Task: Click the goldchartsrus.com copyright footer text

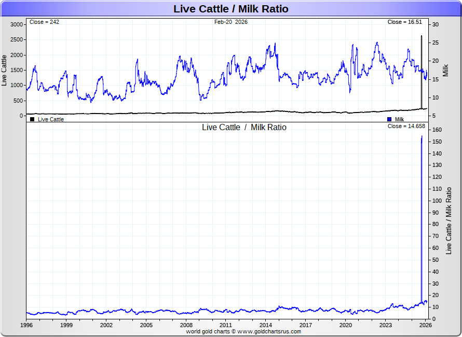Action: pyautogui.click(x=243, y=332)
